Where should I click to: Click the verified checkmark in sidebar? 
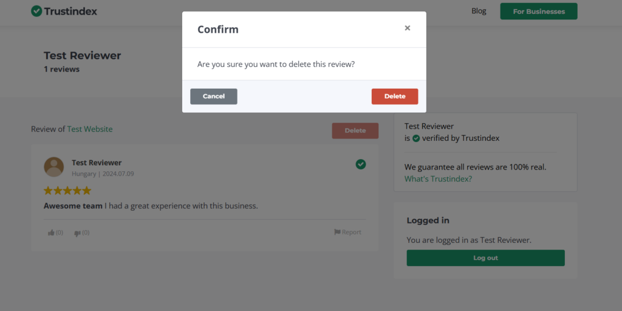point(416,138)
